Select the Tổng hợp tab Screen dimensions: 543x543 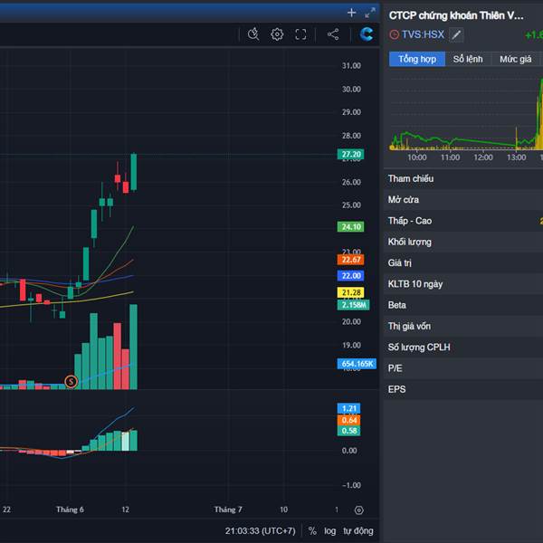click(417, 59)
